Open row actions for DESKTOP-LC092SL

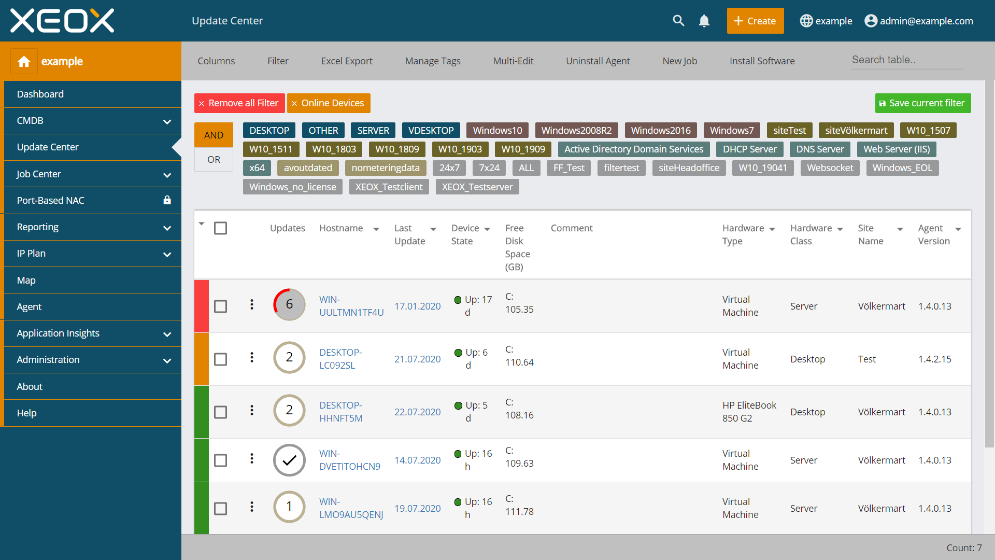(x=252, y=357)
